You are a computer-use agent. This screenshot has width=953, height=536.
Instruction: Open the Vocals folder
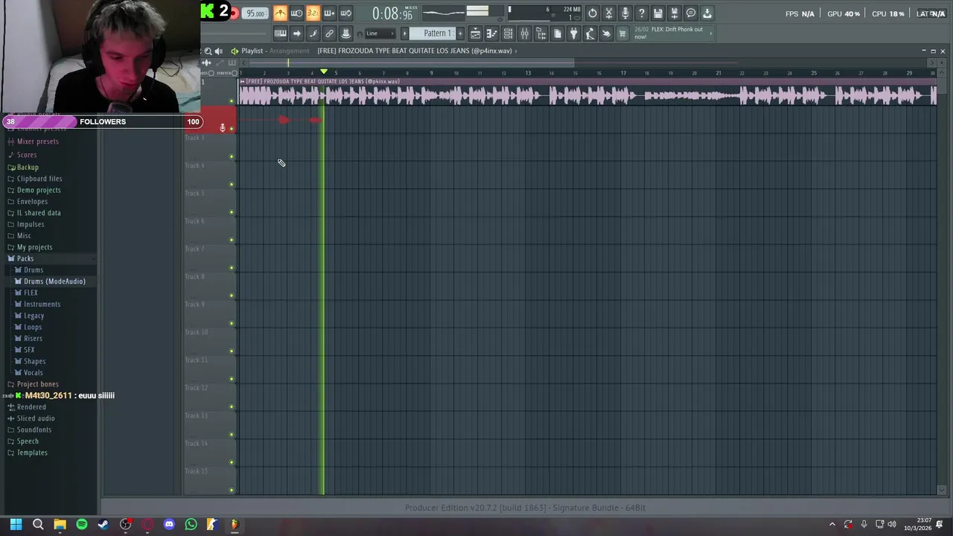coord(34,372)
